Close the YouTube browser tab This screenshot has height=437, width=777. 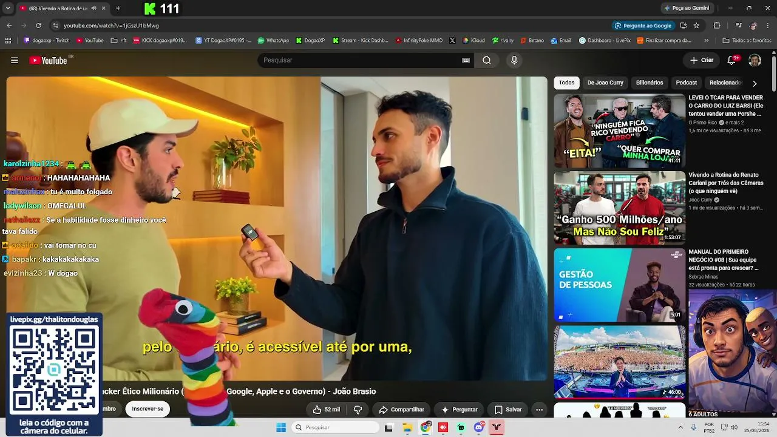coord(103,8)
